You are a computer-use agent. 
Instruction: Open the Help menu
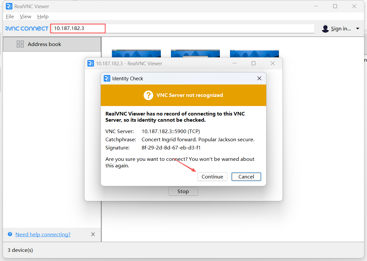pyautogui.click(x=43, y=17)
